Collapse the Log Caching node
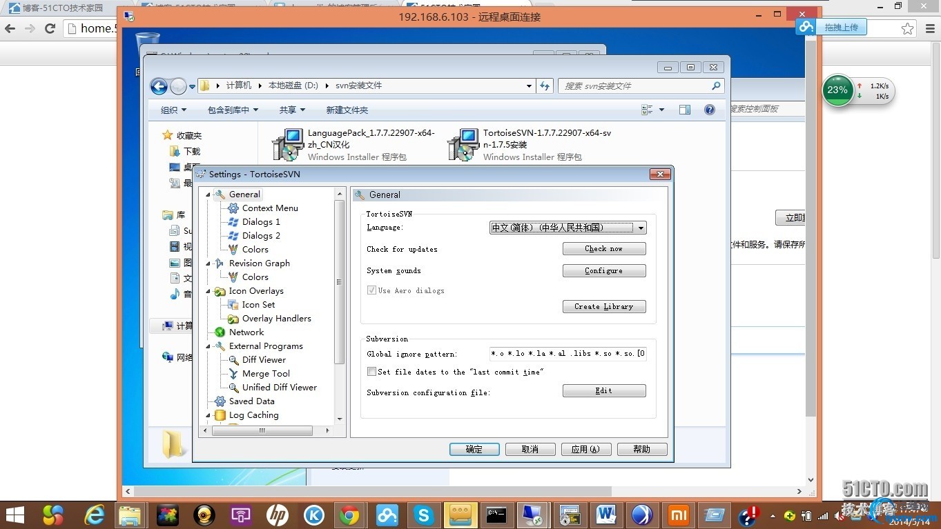The width and height of the screenshot is (941, 529). click(208, 415)
